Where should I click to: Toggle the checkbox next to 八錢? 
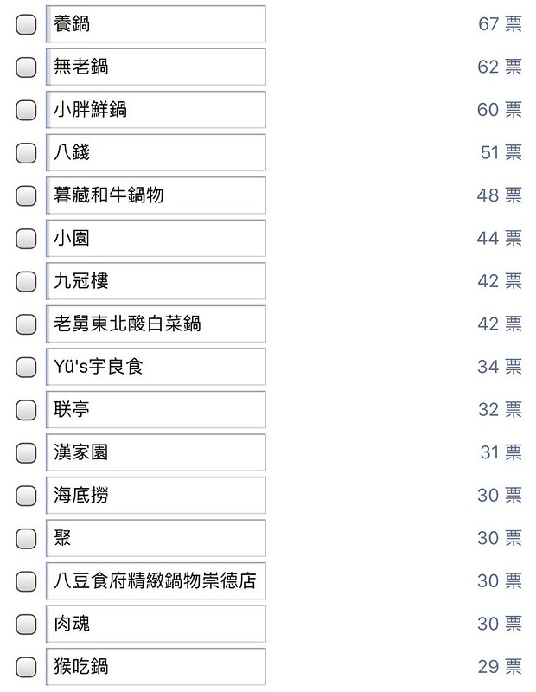coord(26,153)
